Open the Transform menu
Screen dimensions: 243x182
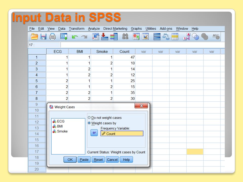[76, 29]
